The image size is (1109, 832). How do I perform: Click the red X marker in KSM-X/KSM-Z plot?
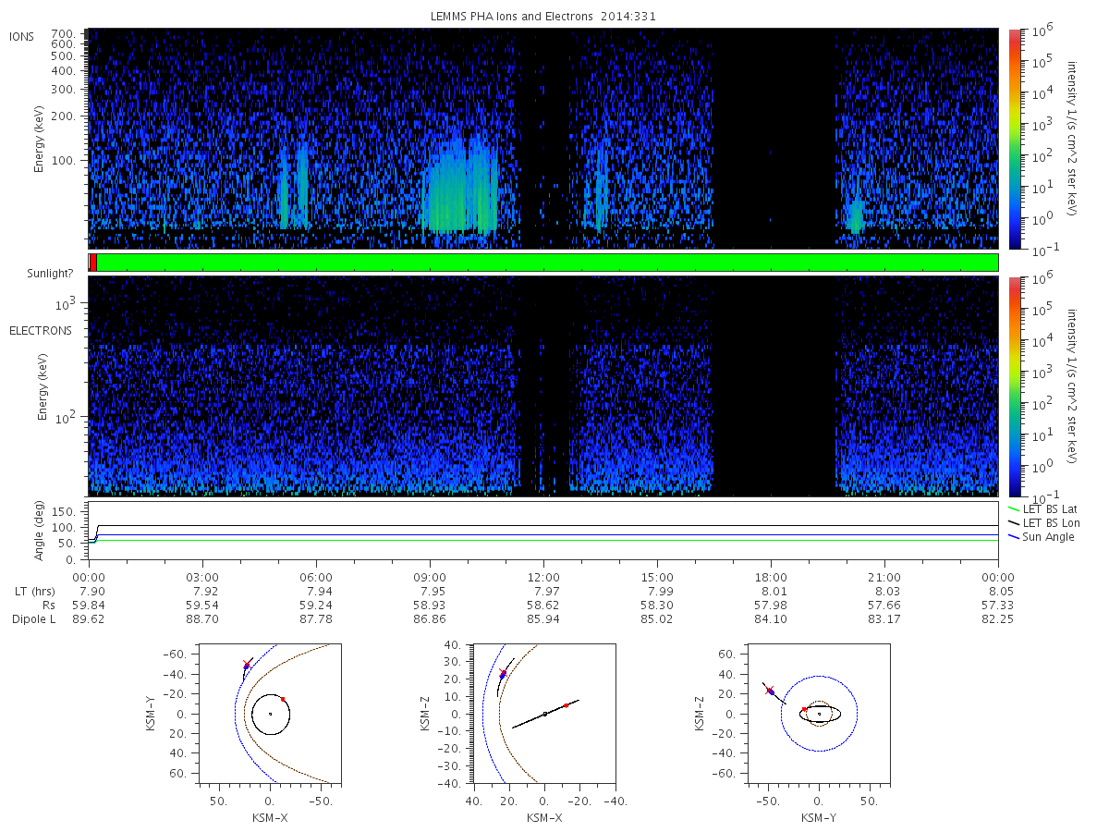pos(502,672)
